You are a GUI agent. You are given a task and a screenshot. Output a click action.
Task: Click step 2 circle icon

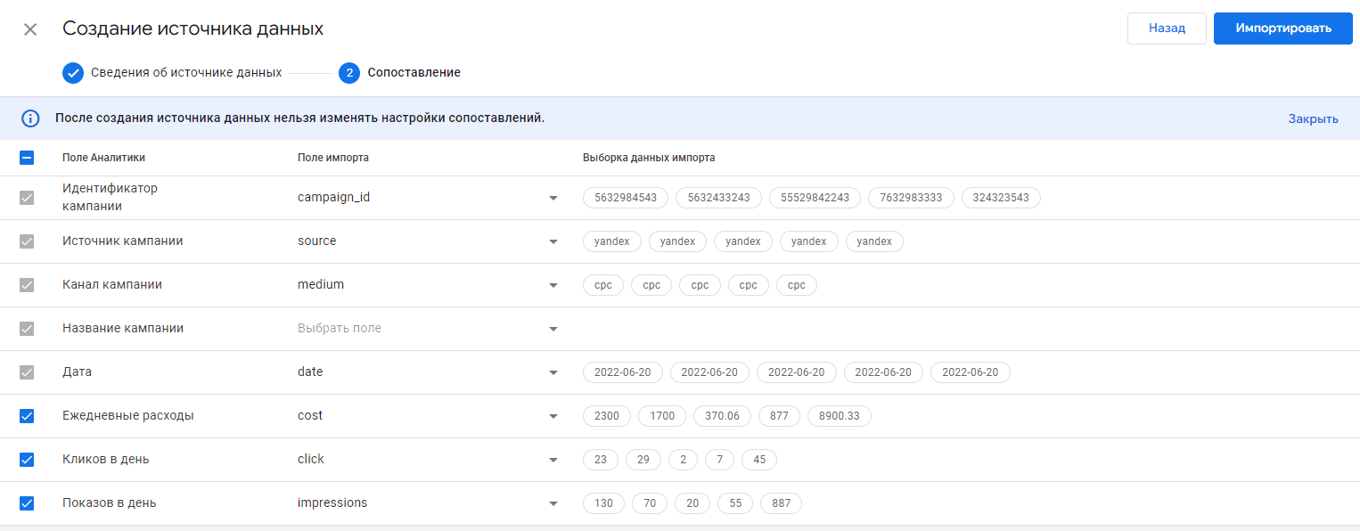point(349,73)
